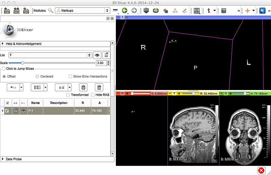
Task: Activate the fiducial place mouse mode
Action: (x=209, y=10)
